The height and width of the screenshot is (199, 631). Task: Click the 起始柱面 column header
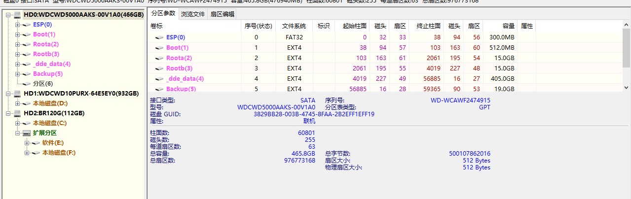click(352, 26)
